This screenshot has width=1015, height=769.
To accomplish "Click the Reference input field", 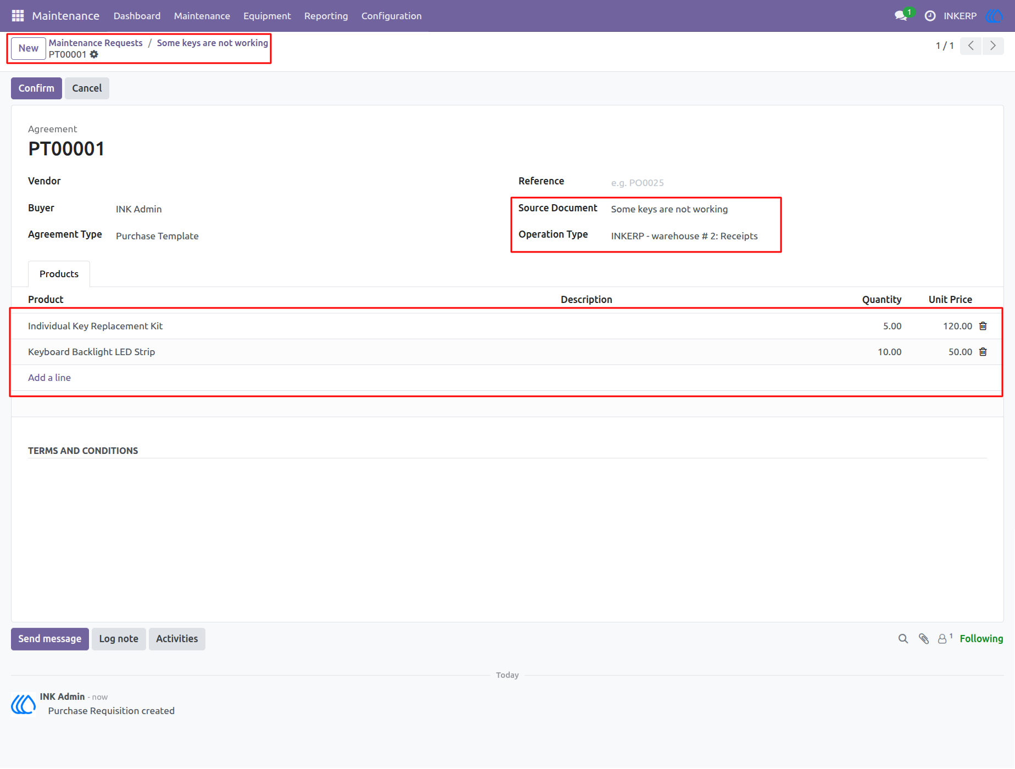I will 799,183.
